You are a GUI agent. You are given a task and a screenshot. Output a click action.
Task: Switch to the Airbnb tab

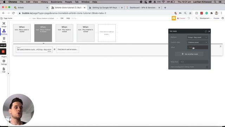tap(31, 8)
